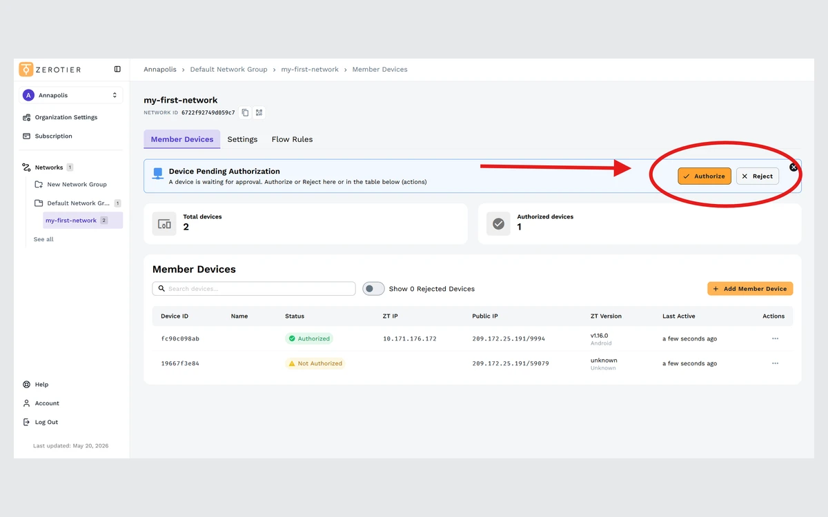Click the Device ID column header

175,316
